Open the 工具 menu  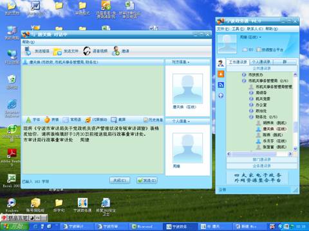pos(238,29)
